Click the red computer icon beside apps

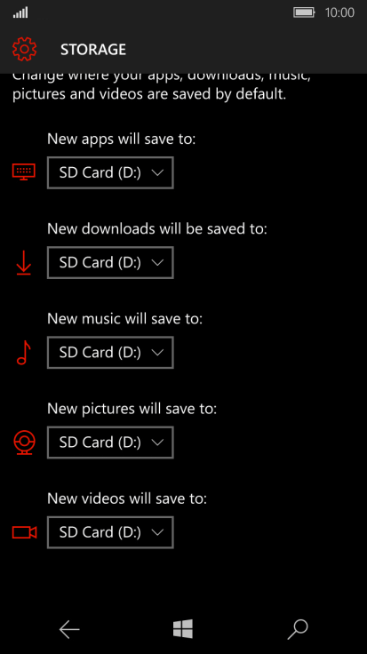click(x=24, y=171)
